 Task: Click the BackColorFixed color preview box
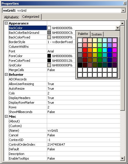[49, 37]
